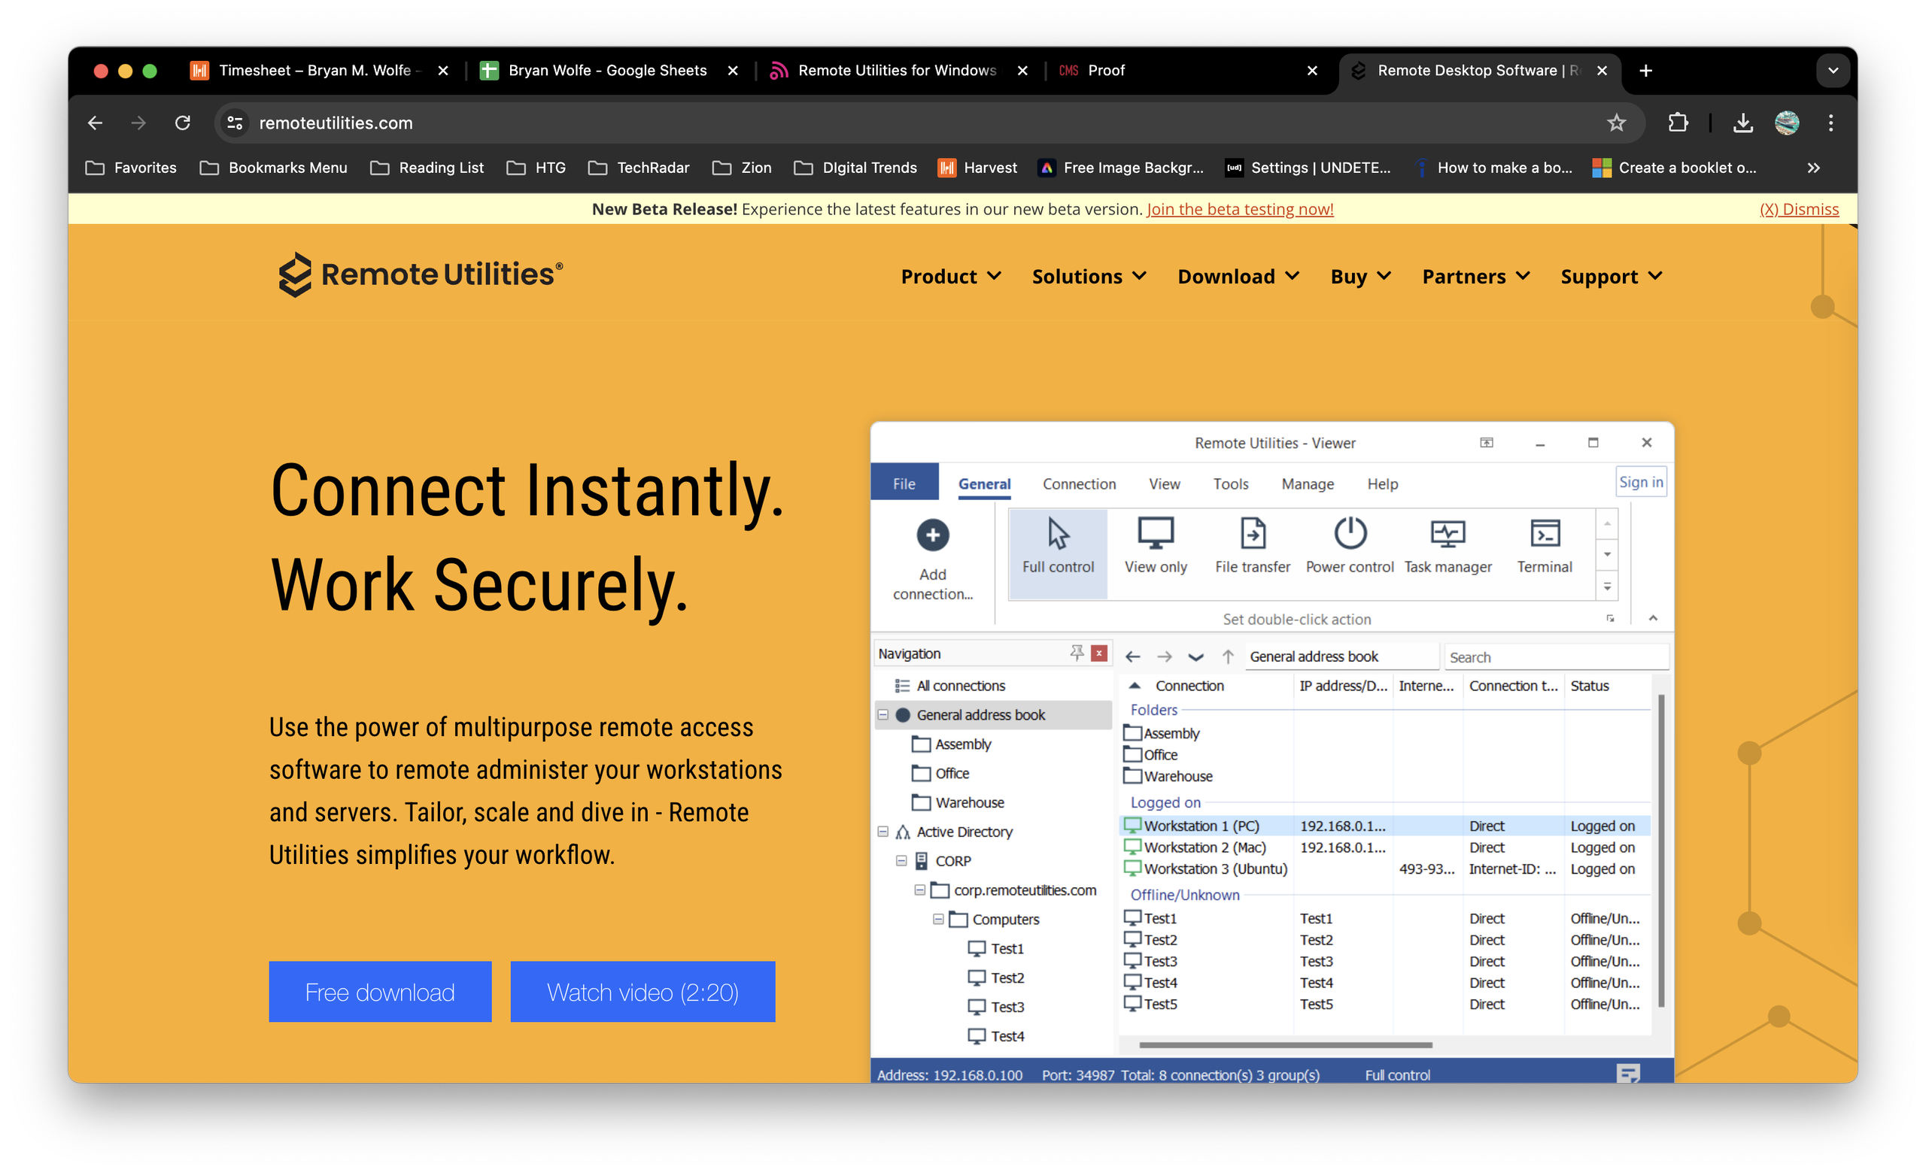
Task: Switch to Bryan Wolfe Google Sheets tab
Action: click(x=606, y=70)
